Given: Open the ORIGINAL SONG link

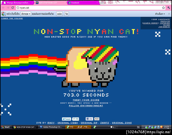Looking at the screenshot, I should click(122, 123).
